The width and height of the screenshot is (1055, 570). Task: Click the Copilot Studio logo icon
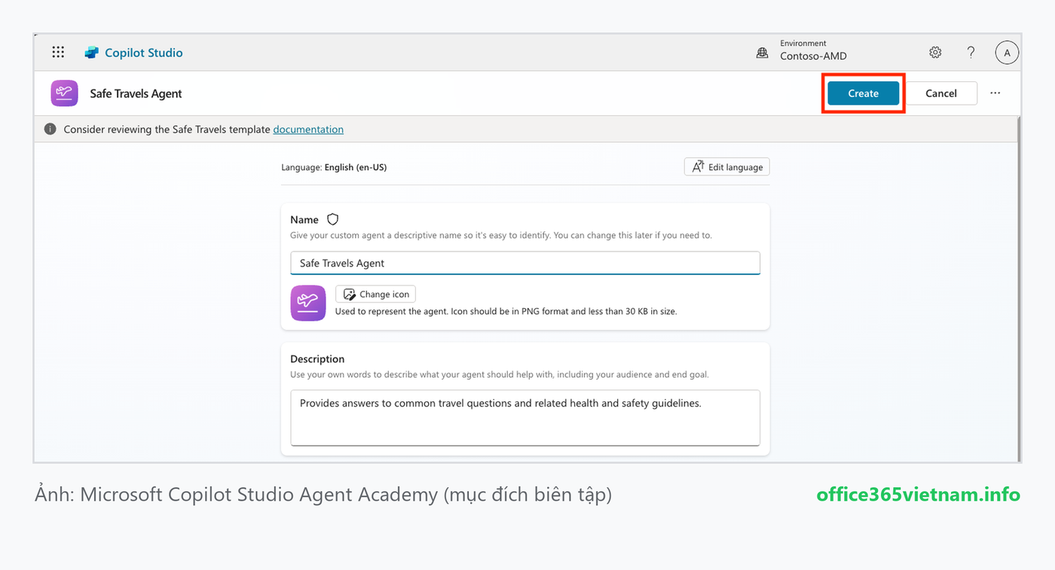pos(92,53)
